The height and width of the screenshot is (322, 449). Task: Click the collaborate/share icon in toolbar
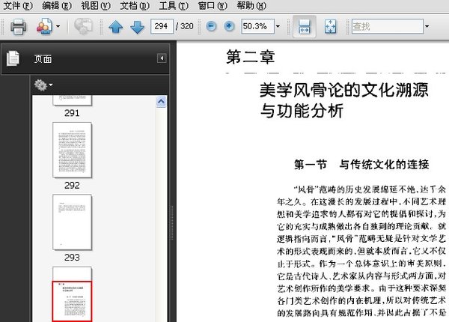(x=43, y=27)
